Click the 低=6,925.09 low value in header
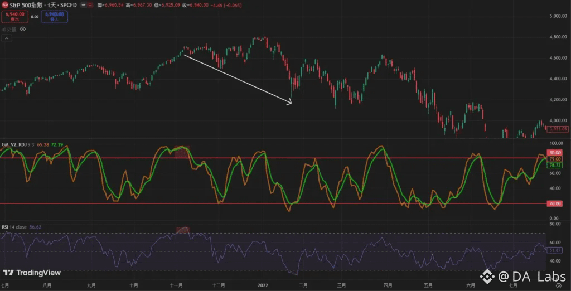The width and height of the screenshot is (571, 291). point(166,6)
